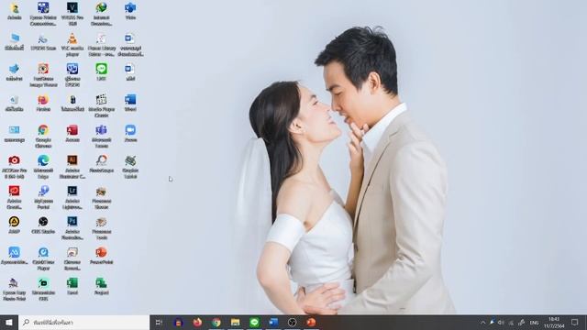Change the ENG input language
The width and height of the screenshot is (587, 330).
click(534, 323)
